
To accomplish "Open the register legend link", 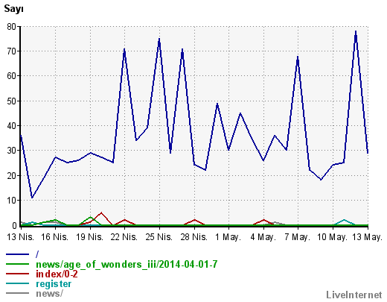I will [54, 284].
